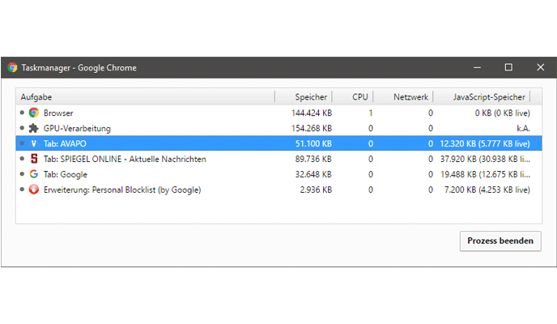The width and height of the screenshot is (557, 324).
Task: Click the Personal Blocklist extension icon
Action: click(x=34, y=190)
